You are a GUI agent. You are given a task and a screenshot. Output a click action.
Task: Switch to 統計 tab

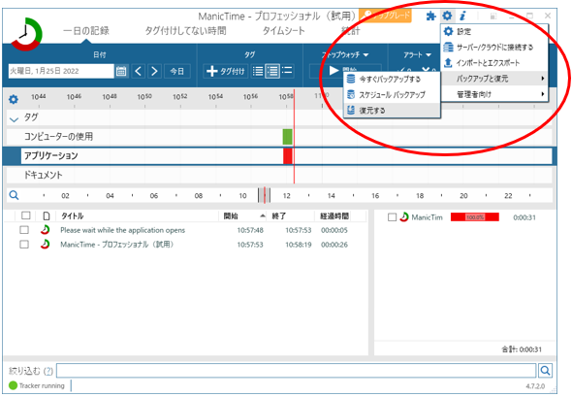coord(351,31)
